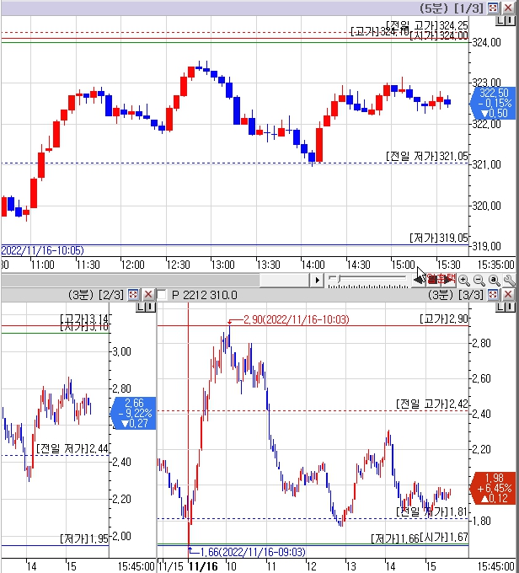Click the right arrow before the zoom icons

click(449, 281)
